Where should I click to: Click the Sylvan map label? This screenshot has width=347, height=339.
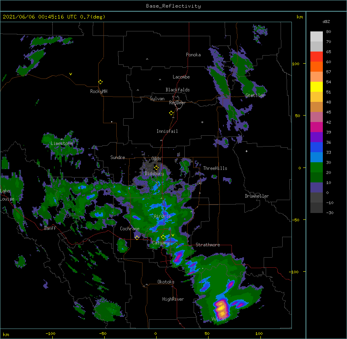point(157,99)
